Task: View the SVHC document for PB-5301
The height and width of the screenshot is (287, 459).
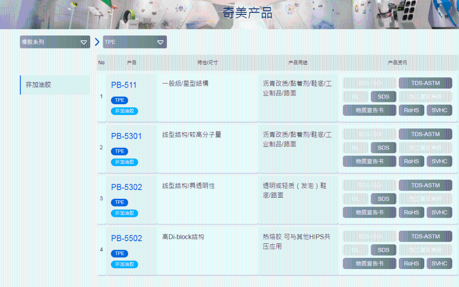Action: tap(439, 161)
